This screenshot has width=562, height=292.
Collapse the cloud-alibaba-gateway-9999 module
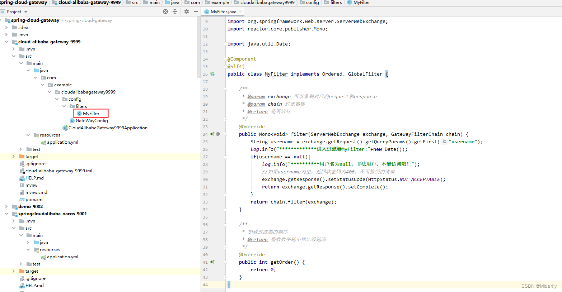(6, 42)
